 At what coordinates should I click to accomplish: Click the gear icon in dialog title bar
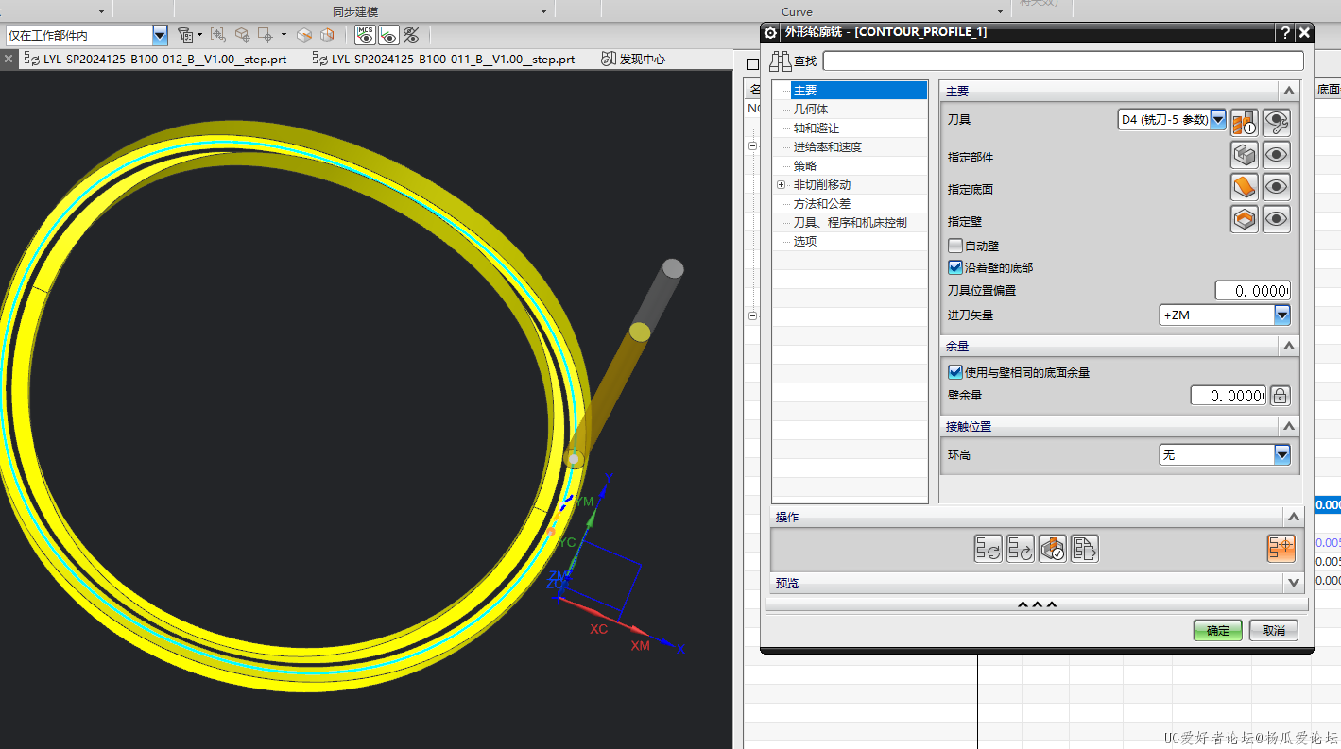770,32
